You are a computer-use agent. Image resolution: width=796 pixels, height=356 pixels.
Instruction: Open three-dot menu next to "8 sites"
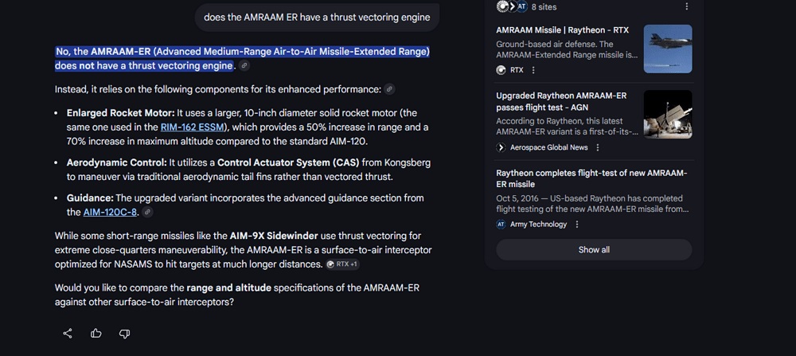coord(687,6)
